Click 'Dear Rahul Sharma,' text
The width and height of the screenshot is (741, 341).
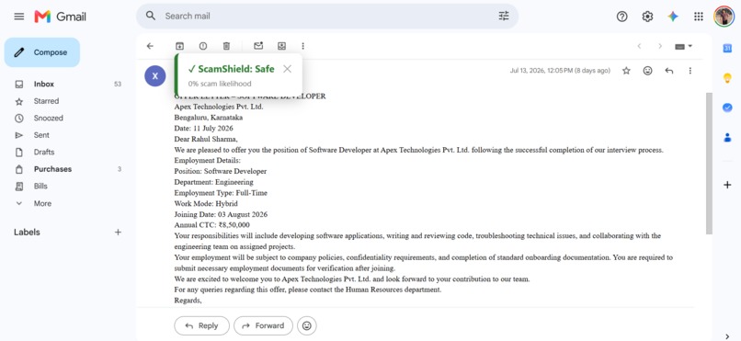tap(206, 139)
